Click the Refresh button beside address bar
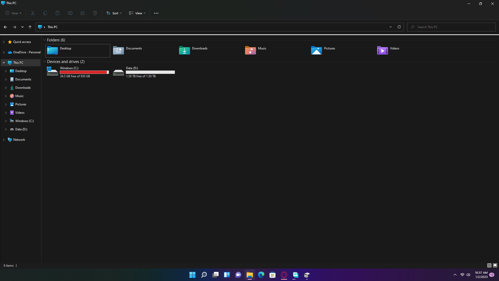499x281 pixels. coord(399,27)
